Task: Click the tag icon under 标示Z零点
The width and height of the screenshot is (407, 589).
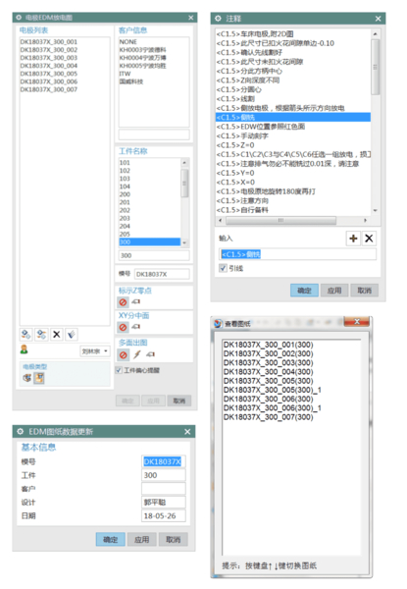Action: (135, 301)
